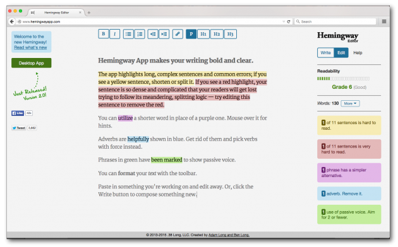Open the URL history dropdown arrow
This screenshot has width=398, height=247.
click(284, 22)
